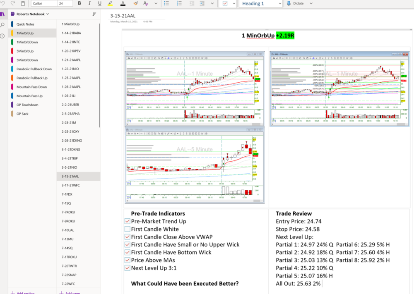Click the sort pages icon
Screen dimensions: 414x294
coord(94,14)
